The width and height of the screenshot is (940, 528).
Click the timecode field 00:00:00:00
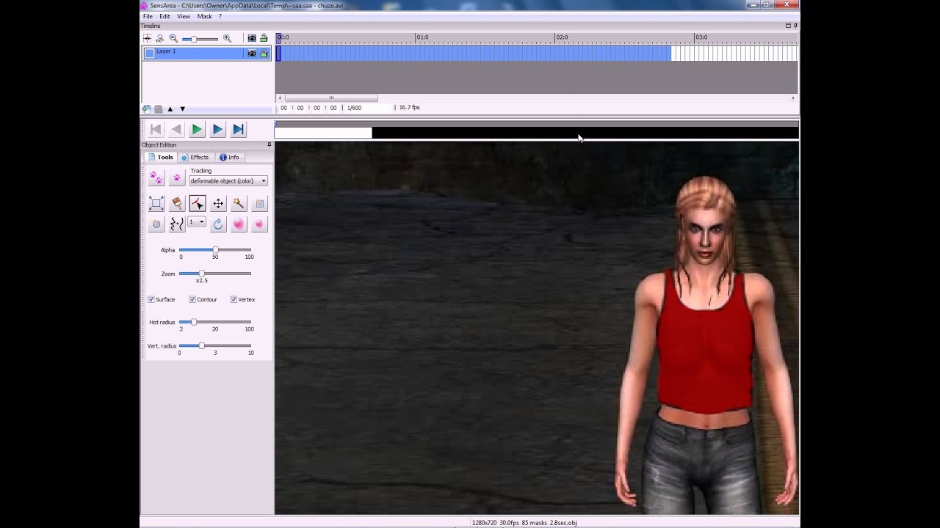pyautogui.click(x=308, y=108)
